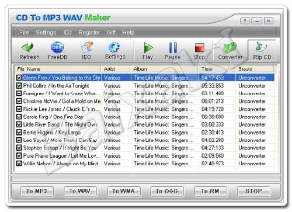Open the Help menu
This screenshot has width=292, height=212.
pos(128,32)
